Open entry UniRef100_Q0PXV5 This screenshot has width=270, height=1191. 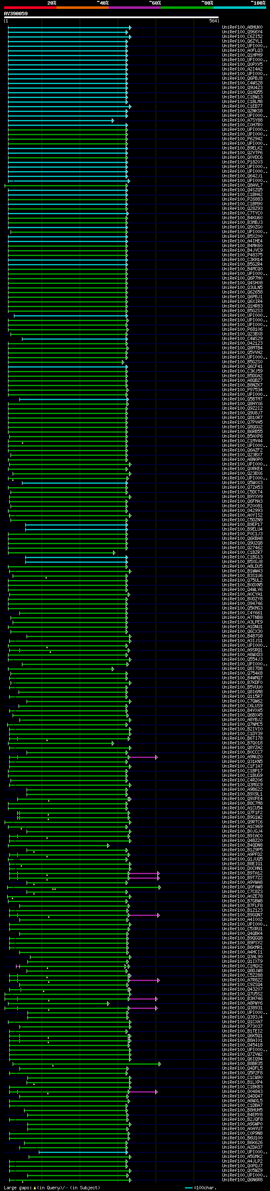(242, 64)
